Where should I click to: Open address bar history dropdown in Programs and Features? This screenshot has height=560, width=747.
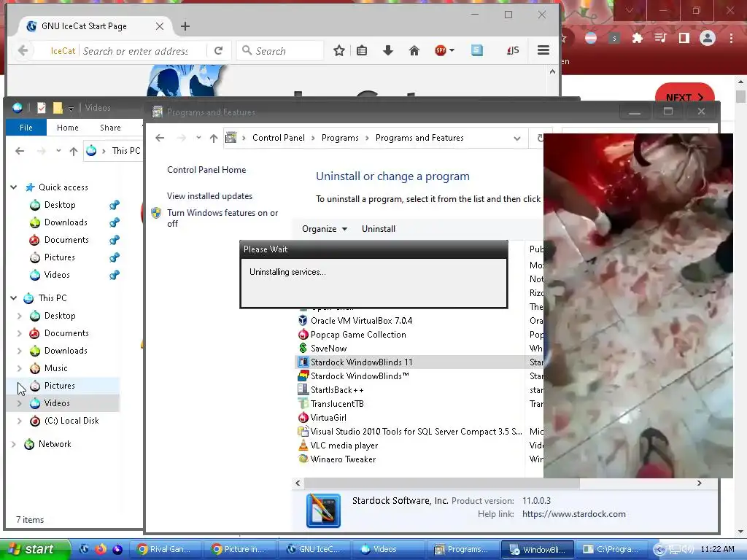517,138
